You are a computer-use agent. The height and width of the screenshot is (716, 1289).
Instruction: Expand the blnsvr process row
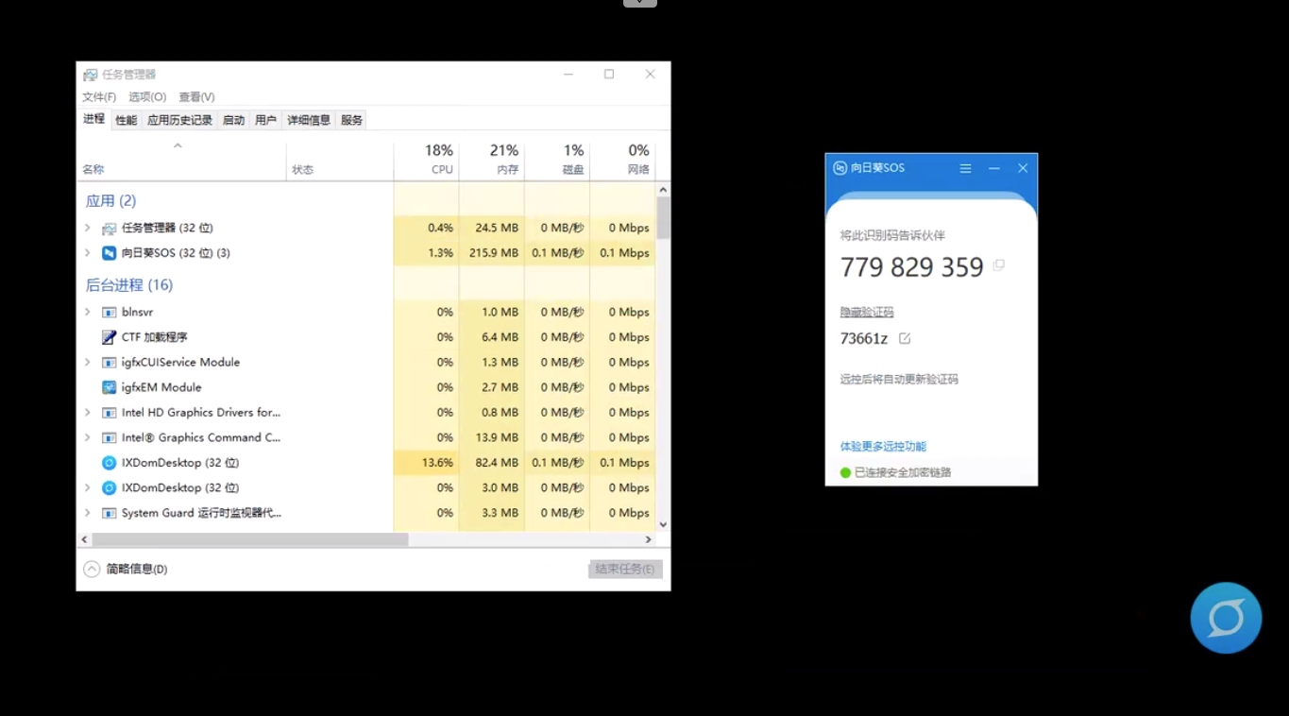(x=88, y=312)
